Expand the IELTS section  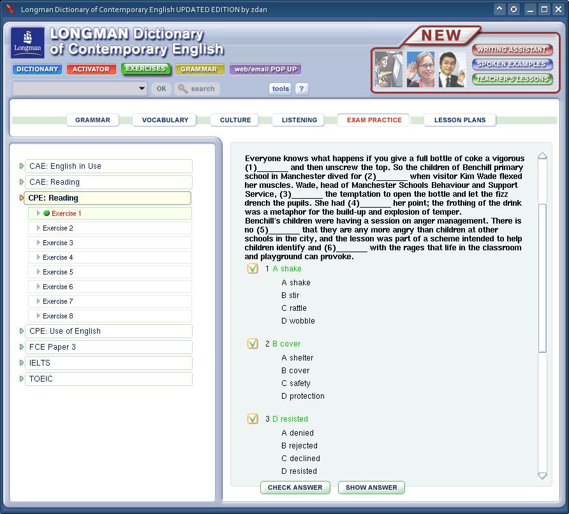click(108, 363)
